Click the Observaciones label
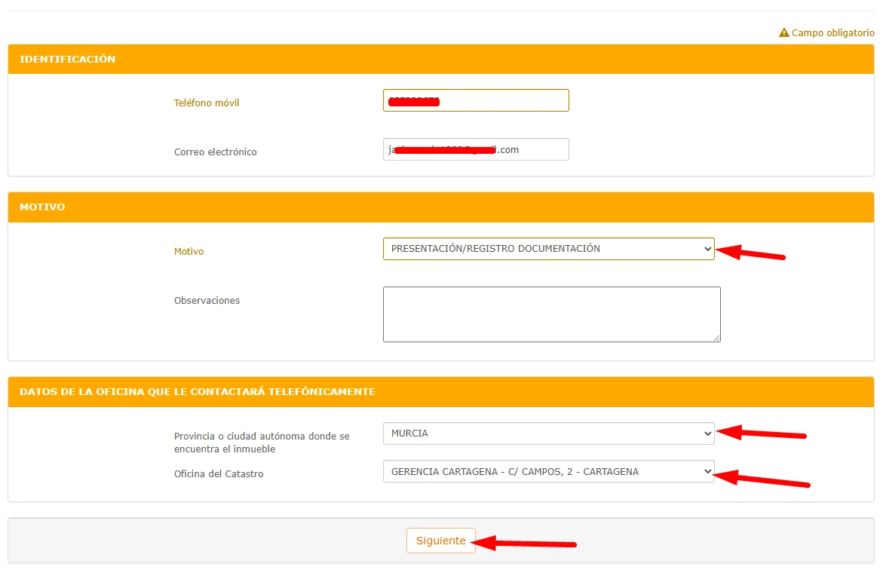This screenshot has height=573, width=883. tap(207, 301)
